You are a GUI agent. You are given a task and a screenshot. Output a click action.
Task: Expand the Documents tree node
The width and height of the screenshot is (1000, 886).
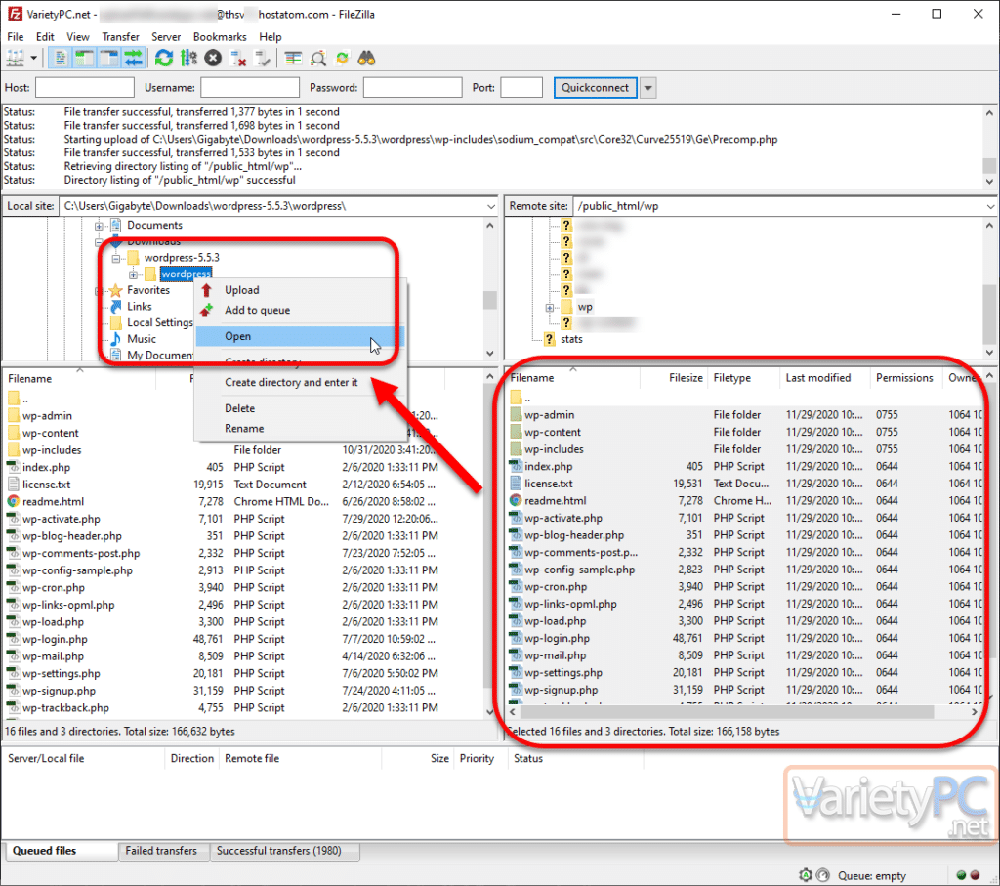99,226
